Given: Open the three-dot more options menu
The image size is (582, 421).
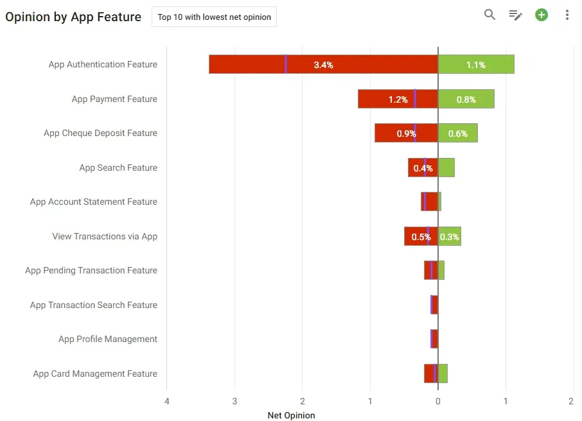Looking at the screenshot, I should [567, 15].
